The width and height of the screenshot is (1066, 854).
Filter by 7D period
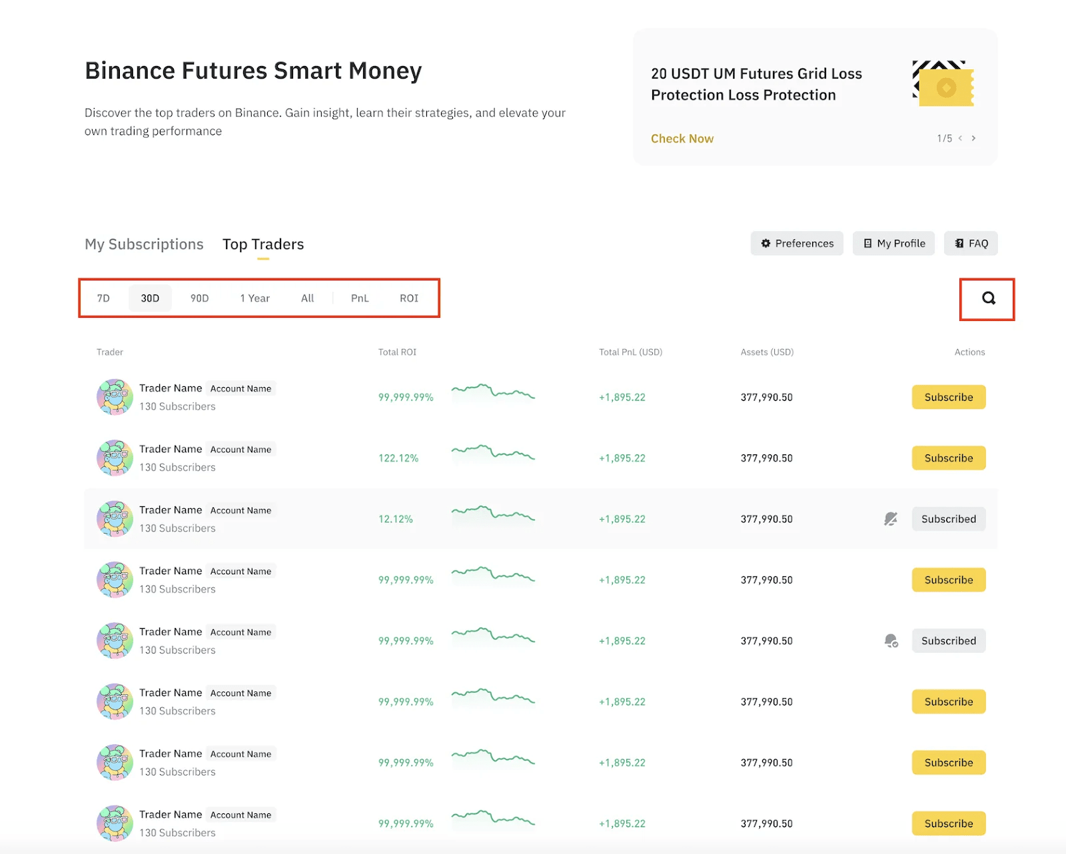pyautogui.click(x=103, y=298)
